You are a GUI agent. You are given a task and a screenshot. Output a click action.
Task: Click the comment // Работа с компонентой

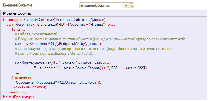tap(36, 34)
